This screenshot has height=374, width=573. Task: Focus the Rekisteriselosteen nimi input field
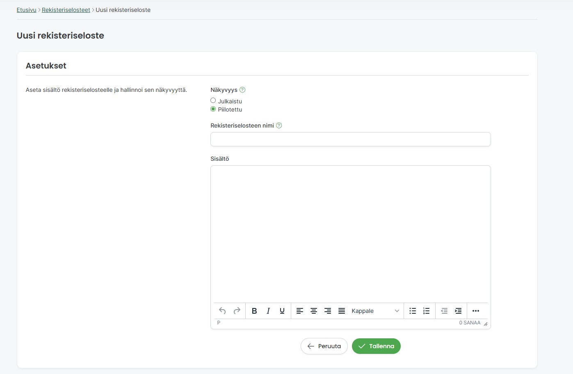coord(351,139)
